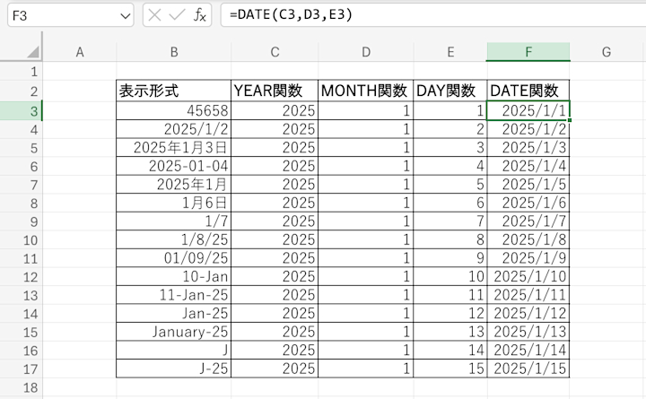Click the cancel X icon in formula bar
Screen dimensions: 646x399
click(154, 15)
